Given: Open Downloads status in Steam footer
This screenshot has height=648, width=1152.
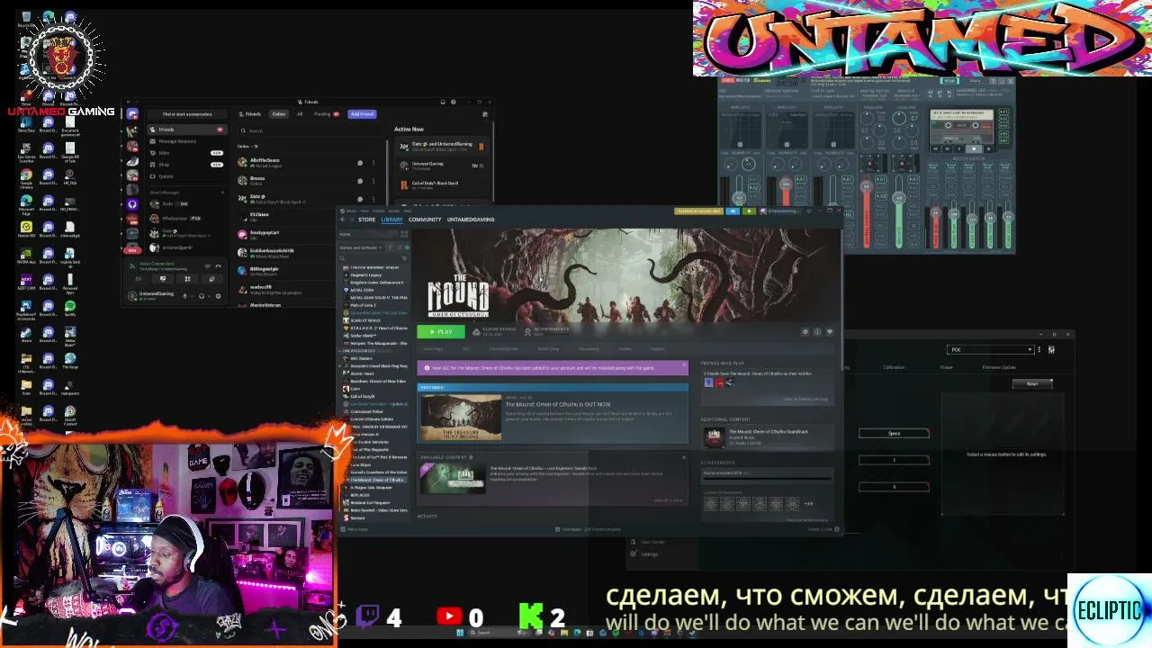Looking at the screenshot, I should 588,529.
